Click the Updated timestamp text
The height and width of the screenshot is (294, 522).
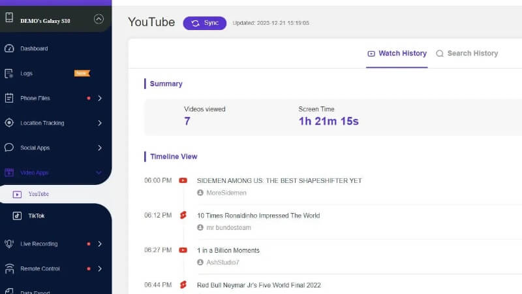(271, 23)
